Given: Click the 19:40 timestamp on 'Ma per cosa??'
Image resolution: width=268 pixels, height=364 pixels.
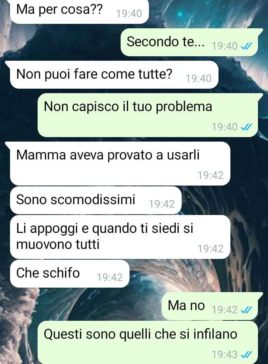Looking at the screenshot, I should 129,14.
